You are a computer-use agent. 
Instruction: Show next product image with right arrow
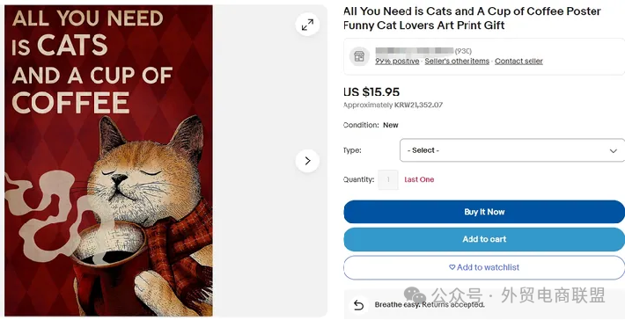coord(307,161)
